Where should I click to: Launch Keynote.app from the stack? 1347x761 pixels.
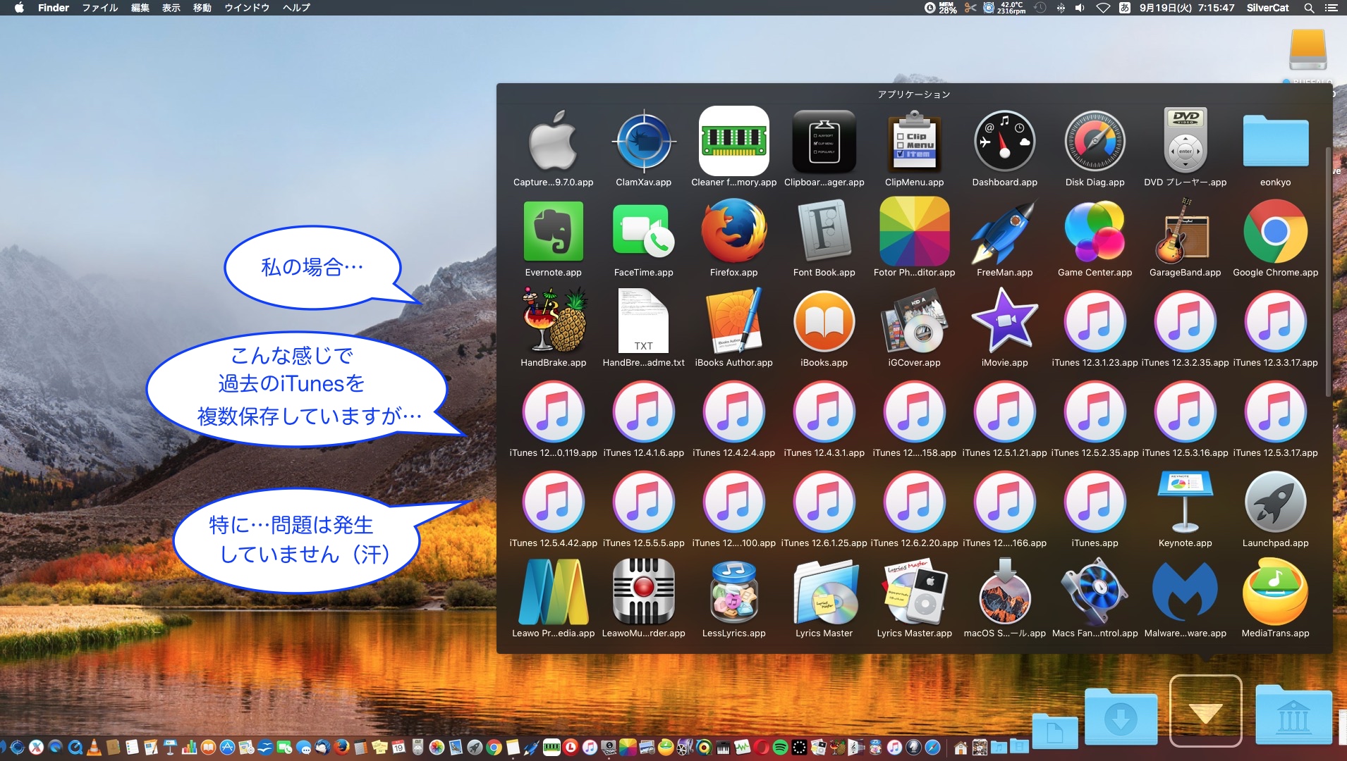[x=1185, y=502]
